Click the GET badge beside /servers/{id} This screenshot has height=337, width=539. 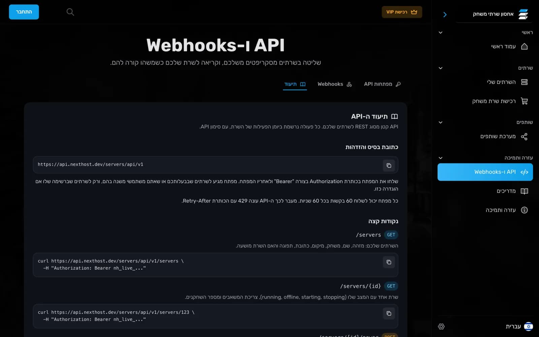pyautogui.click(x=391, y=286)
